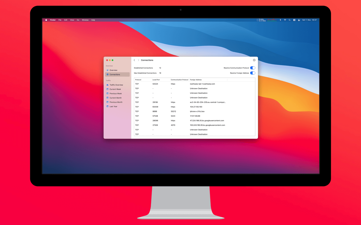Viewport: 361px width, 225px height.
Task: Click the circular options icon in window toolbar
Action: point(254,60)
